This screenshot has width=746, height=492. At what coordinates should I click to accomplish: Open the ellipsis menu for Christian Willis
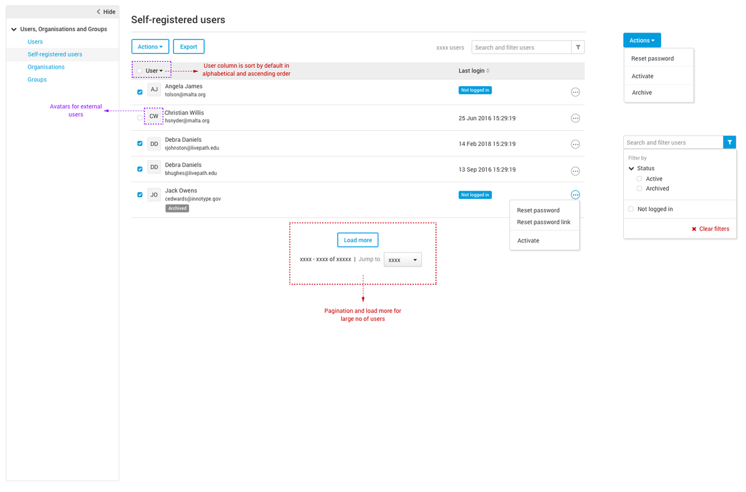575,118
